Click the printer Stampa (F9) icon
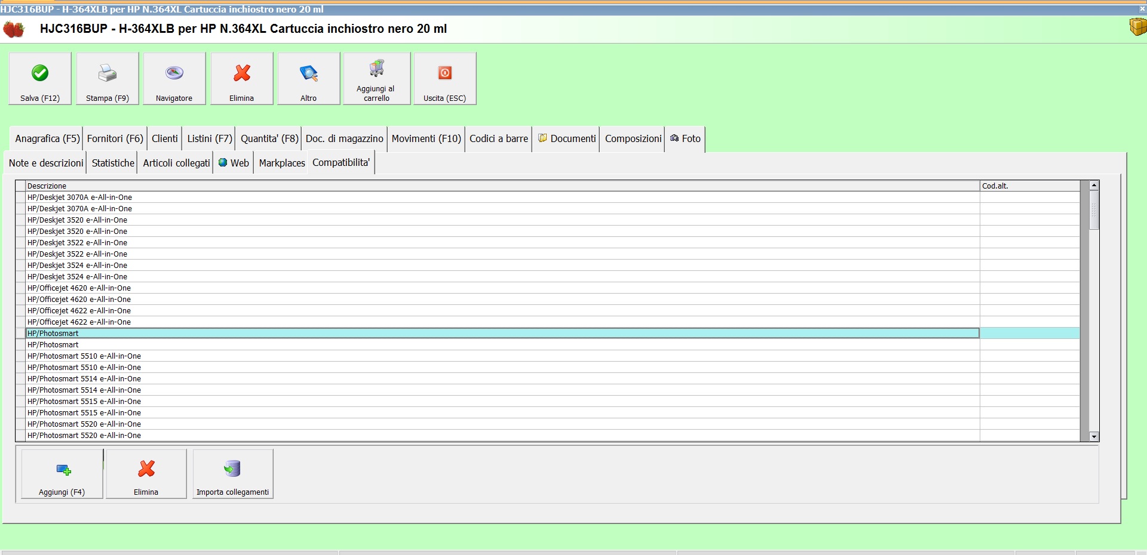1147x555 pixels. click(108, 73)
